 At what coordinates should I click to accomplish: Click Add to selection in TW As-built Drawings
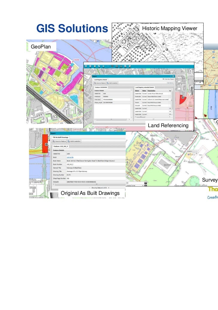pyautogui.click(x=74, y=141)
